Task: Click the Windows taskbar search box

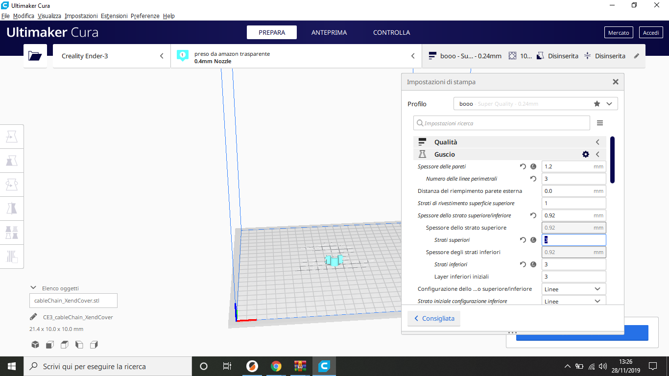Action: pyautogui.click(x=108, y=366)
